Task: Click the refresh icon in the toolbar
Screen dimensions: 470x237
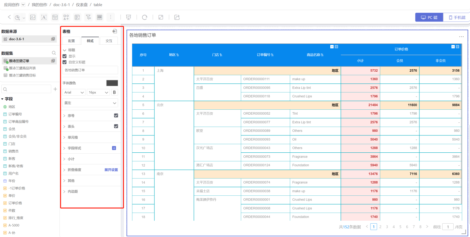Action: point(145,17)
